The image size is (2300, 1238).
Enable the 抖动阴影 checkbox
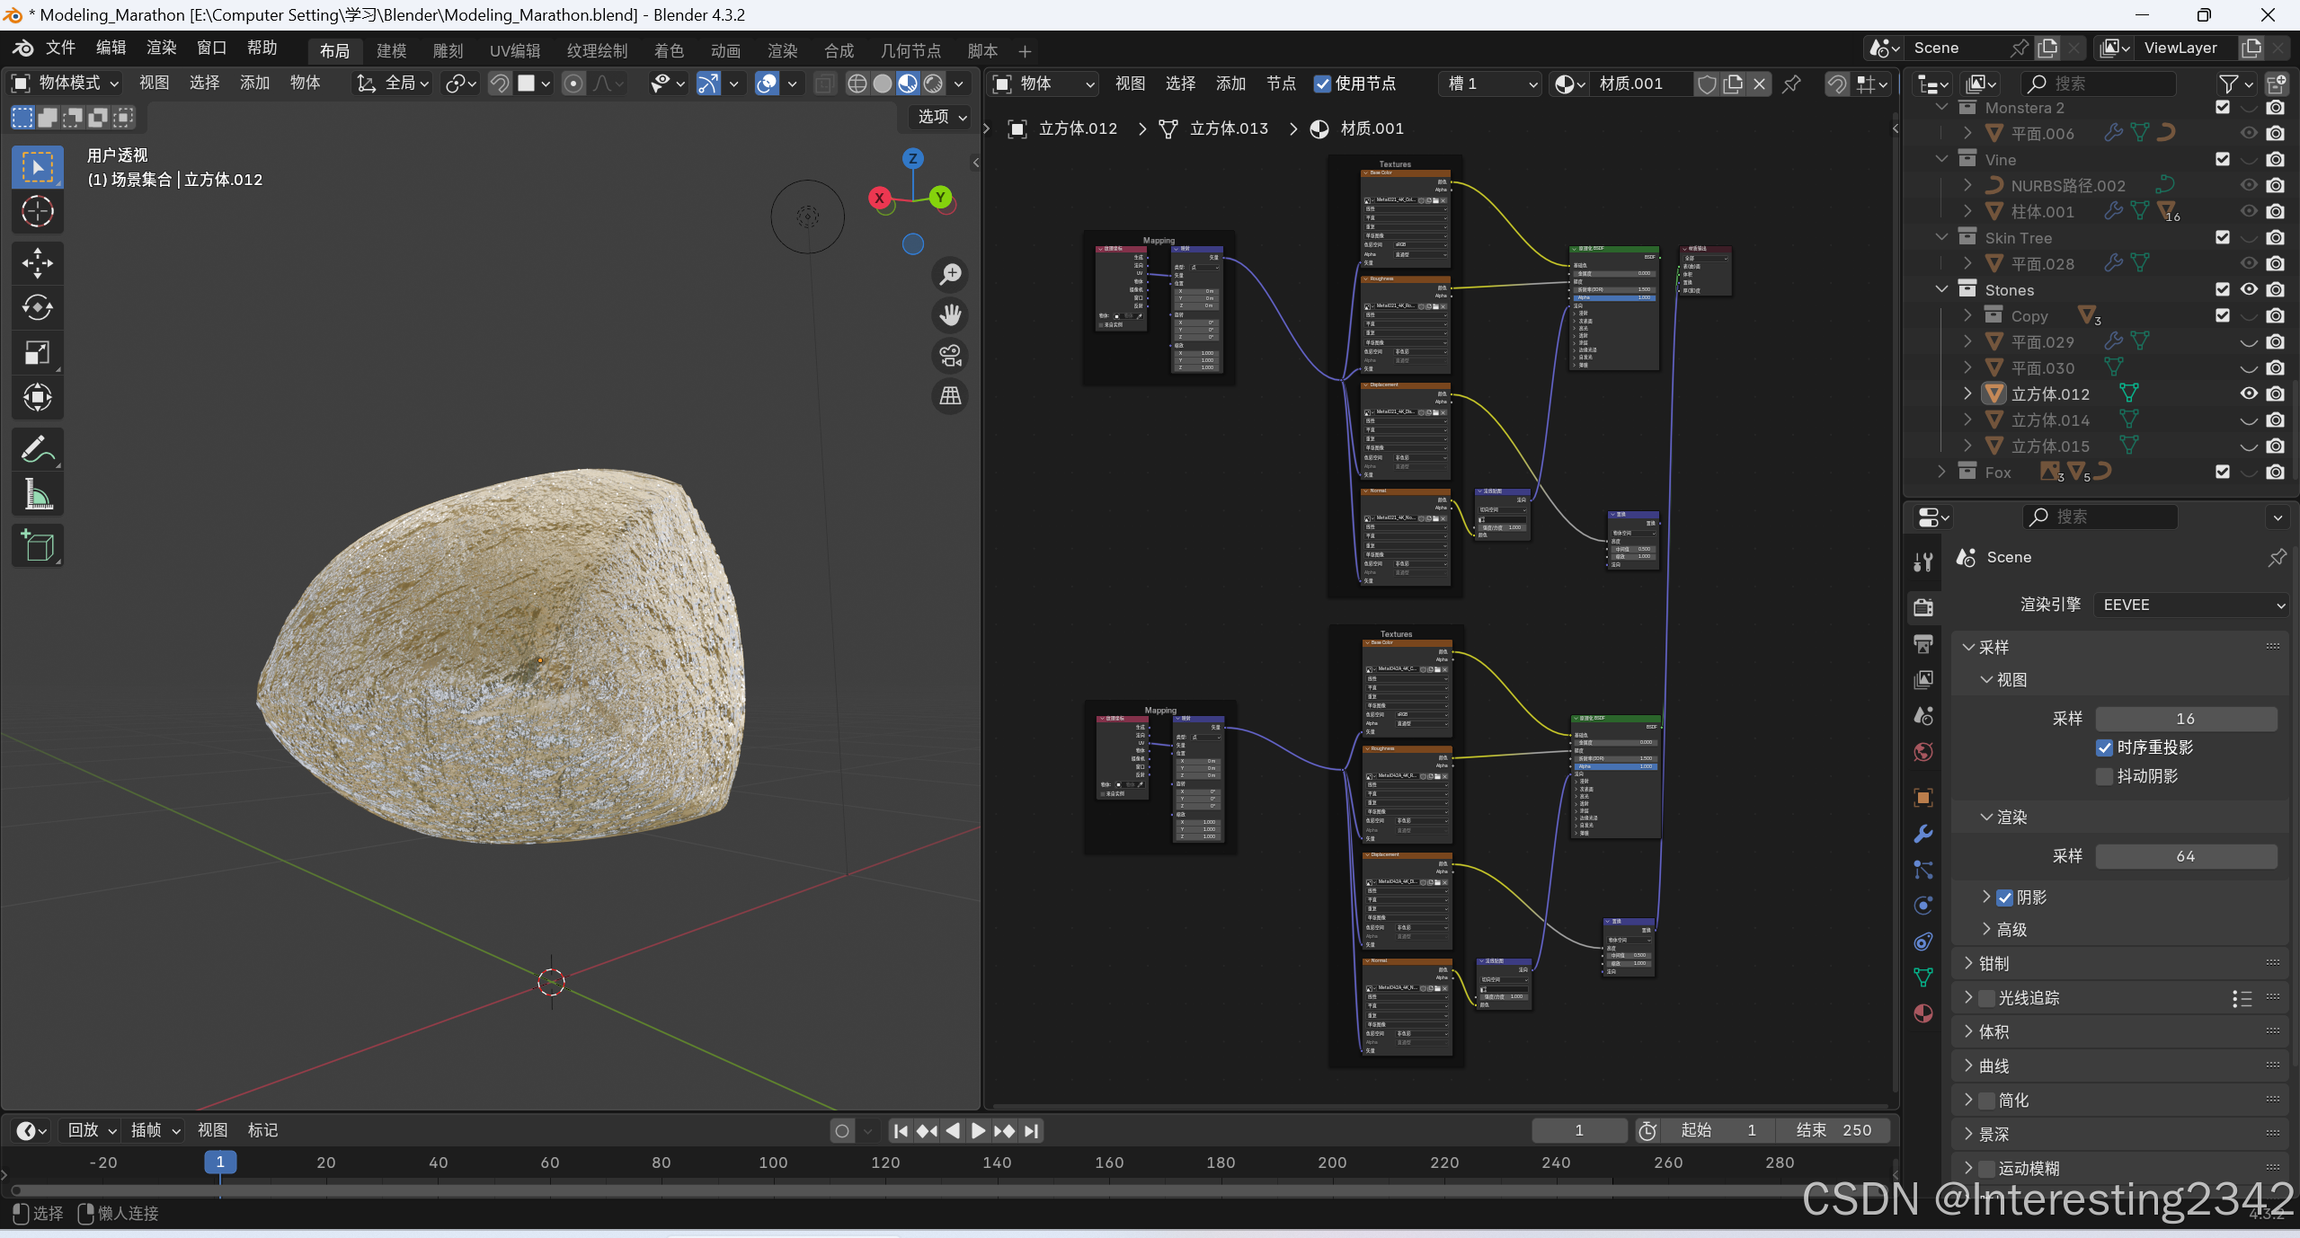coord(2104,776)
